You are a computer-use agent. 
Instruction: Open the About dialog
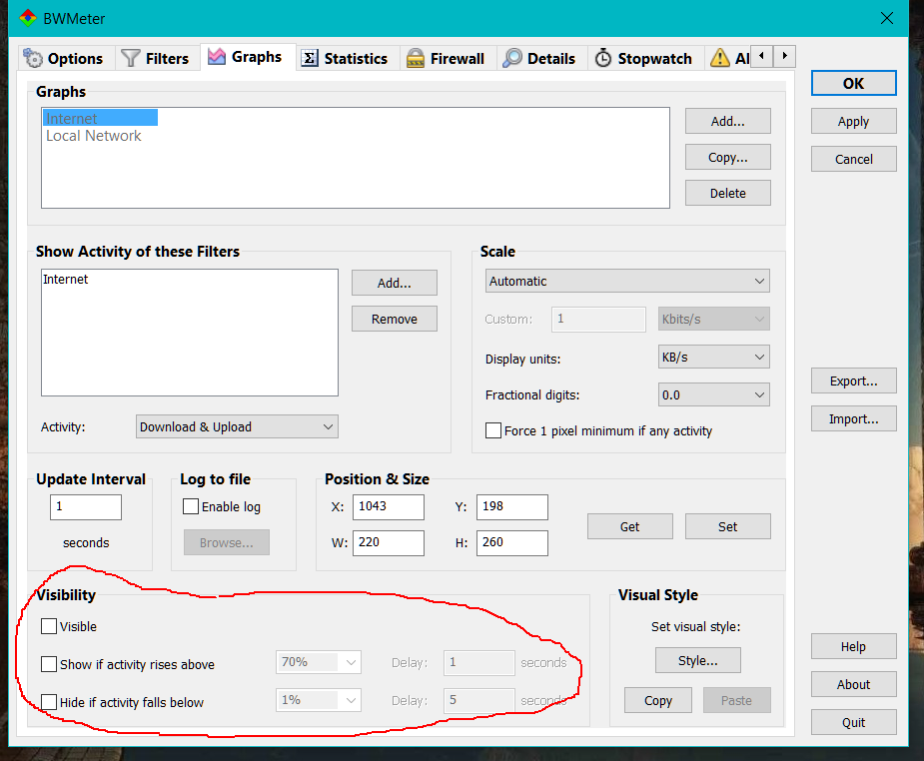point(853,684)
